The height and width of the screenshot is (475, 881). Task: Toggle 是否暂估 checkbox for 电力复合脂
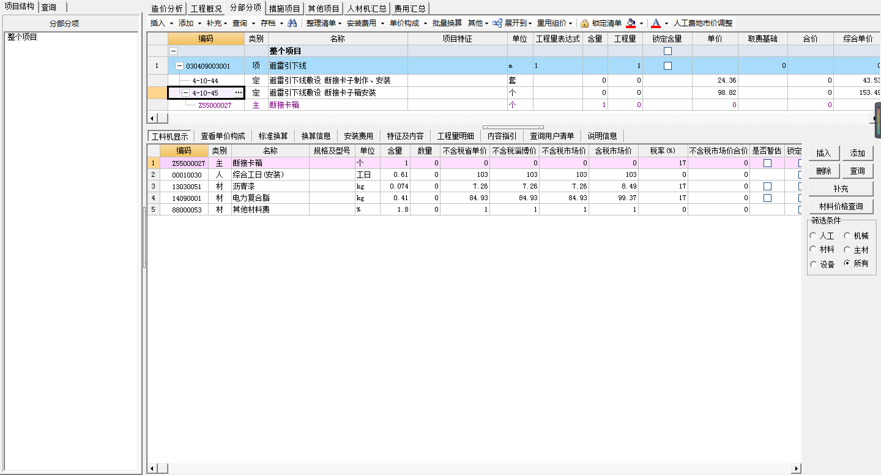[x=767, y=198]
